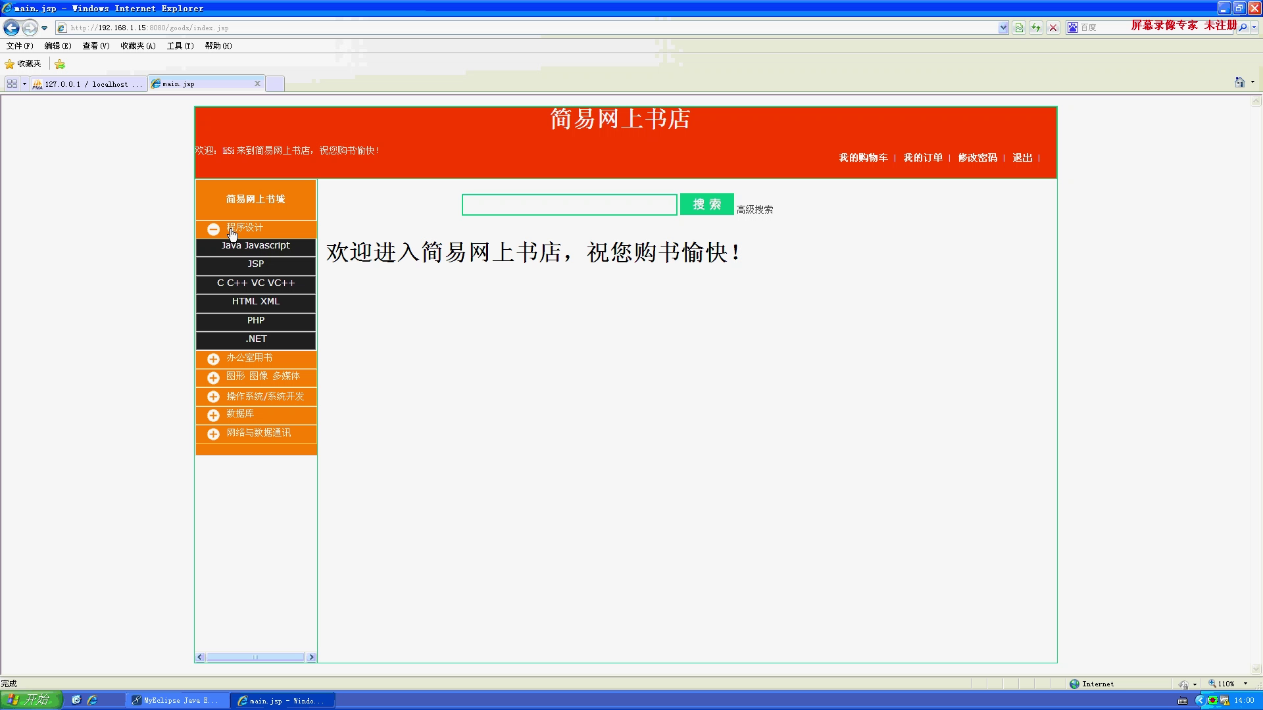
Task: Click the sidebar horizontal scrollbar thumb
Action: click(x=255, y=657)
